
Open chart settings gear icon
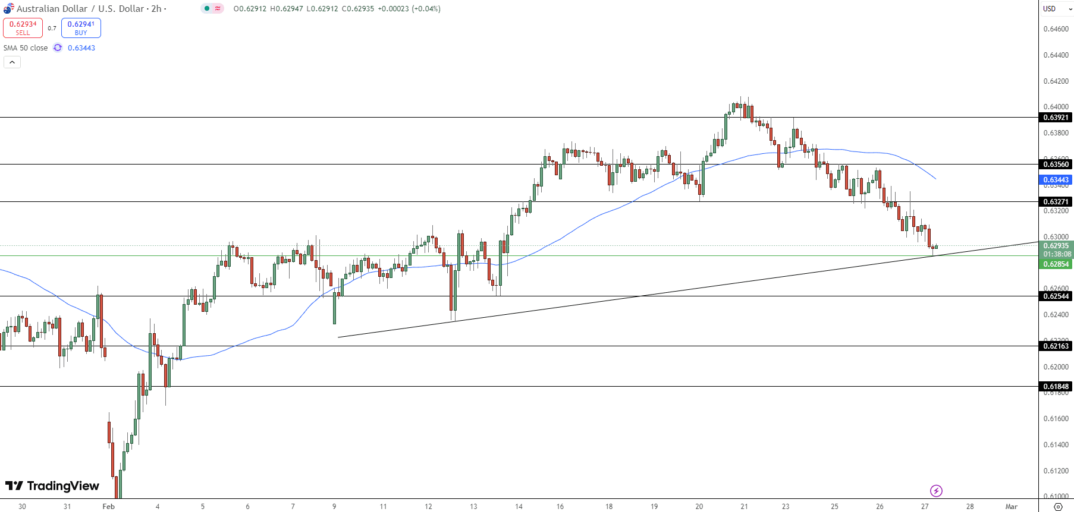click(x=1058, y=507)
